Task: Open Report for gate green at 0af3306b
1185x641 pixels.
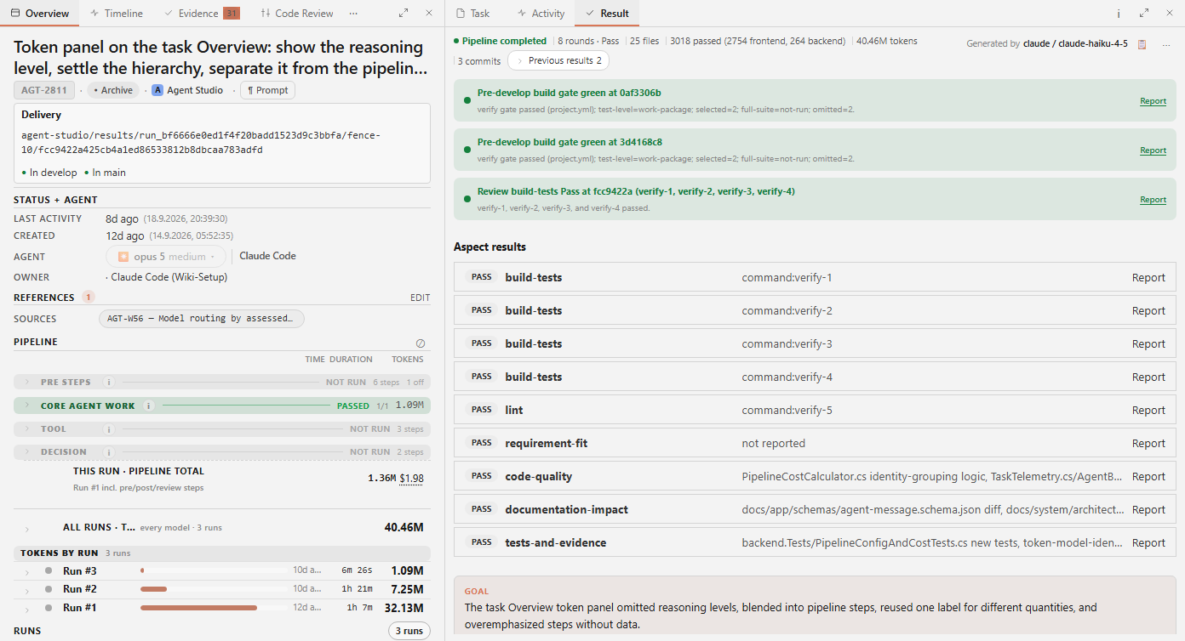Action: point(1154,101)
